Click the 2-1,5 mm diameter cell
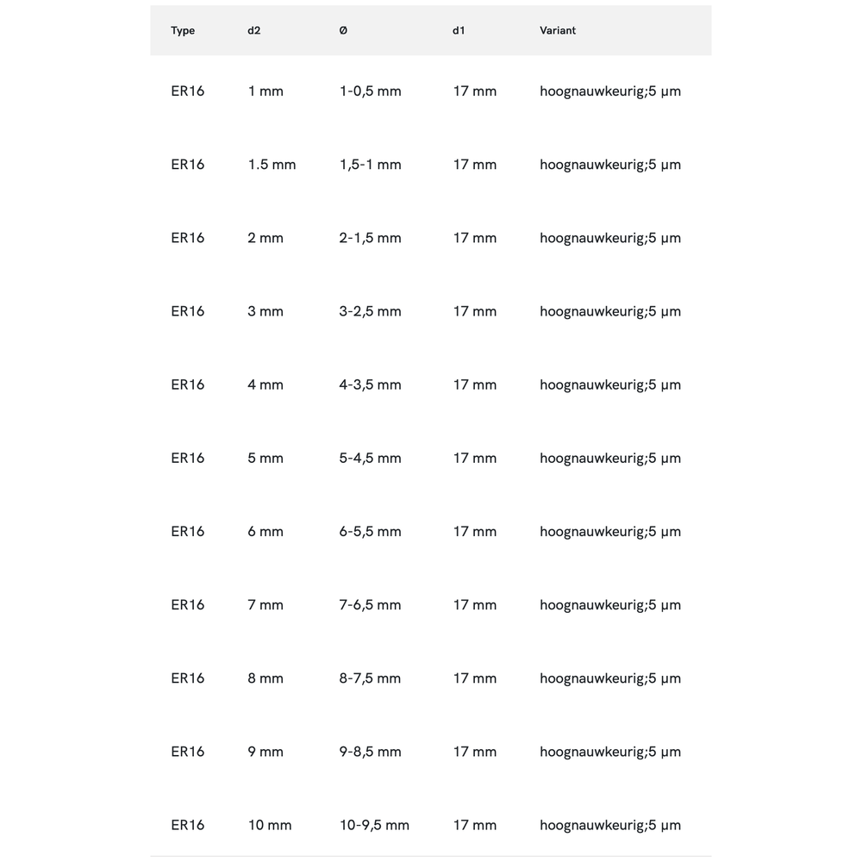Image resolution: width=862 pixels, height=862 pixels. (x=370, y=238)
